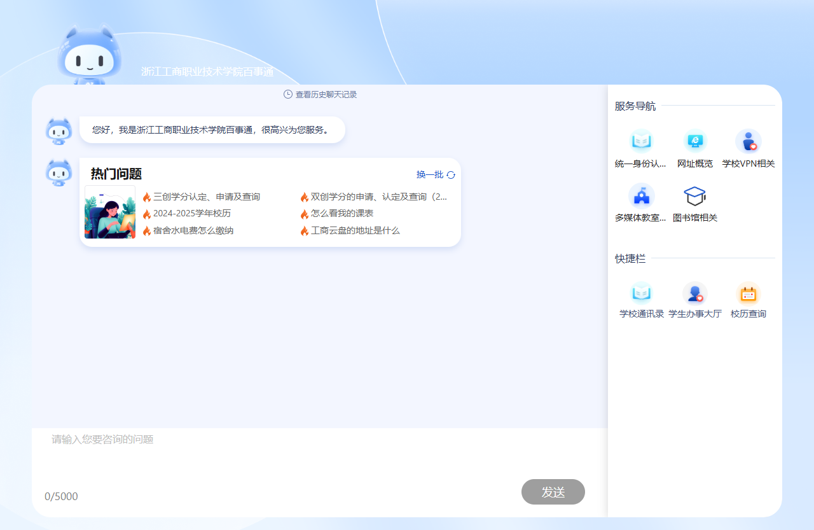Click the 网址概览 label
814x530 pixels.
point(695,164)
